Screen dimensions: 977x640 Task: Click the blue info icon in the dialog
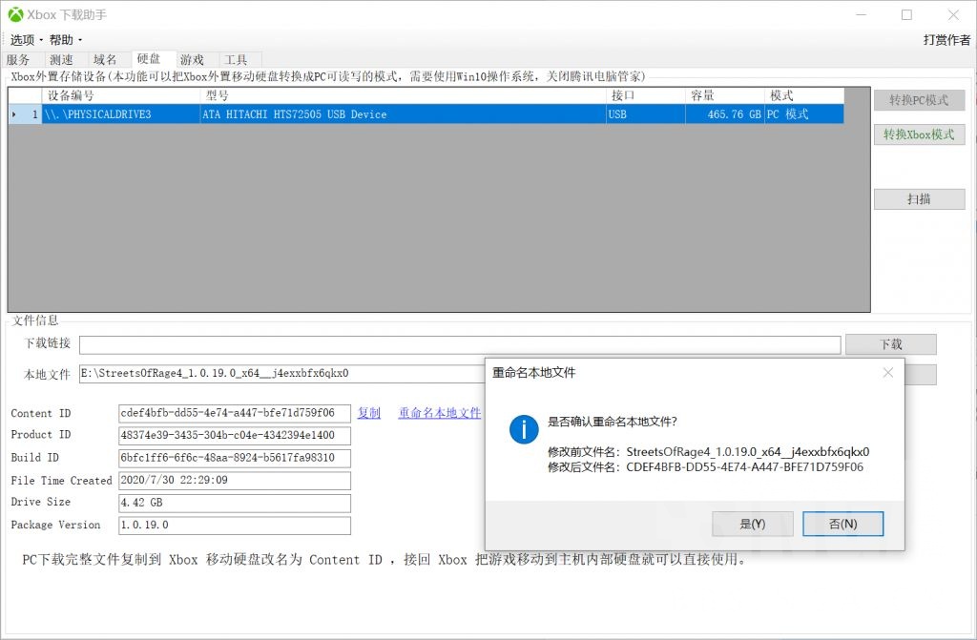click(523, 429)
